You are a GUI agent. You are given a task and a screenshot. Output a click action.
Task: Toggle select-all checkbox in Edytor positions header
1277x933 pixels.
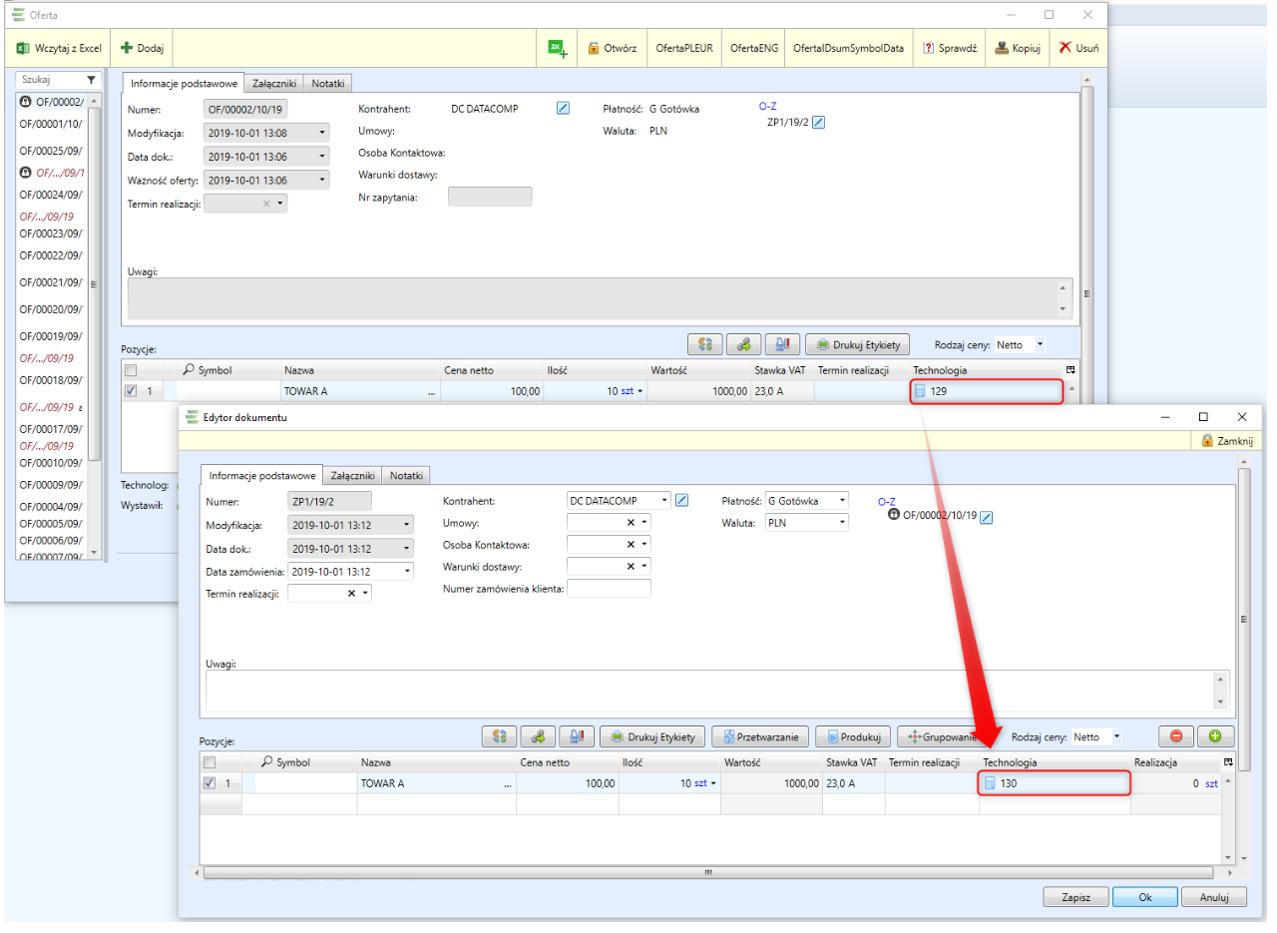[210, 762]
